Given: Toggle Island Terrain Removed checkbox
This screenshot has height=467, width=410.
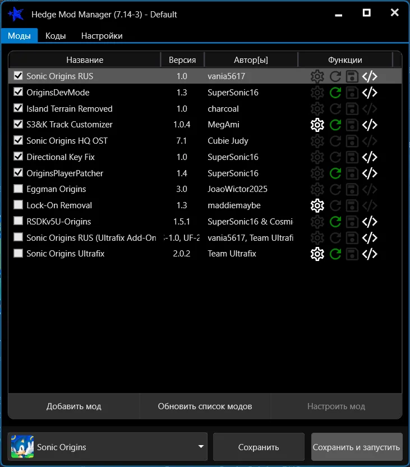Looking at the screenshot, I should [x=18, y=108].
